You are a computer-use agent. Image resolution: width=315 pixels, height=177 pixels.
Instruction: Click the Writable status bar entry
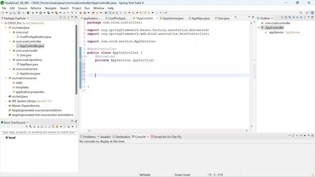point(145,175)
